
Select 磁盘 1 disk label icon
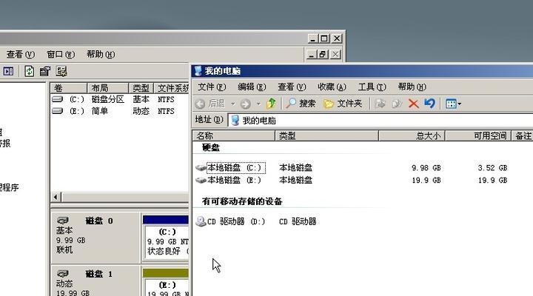[62, 274]
